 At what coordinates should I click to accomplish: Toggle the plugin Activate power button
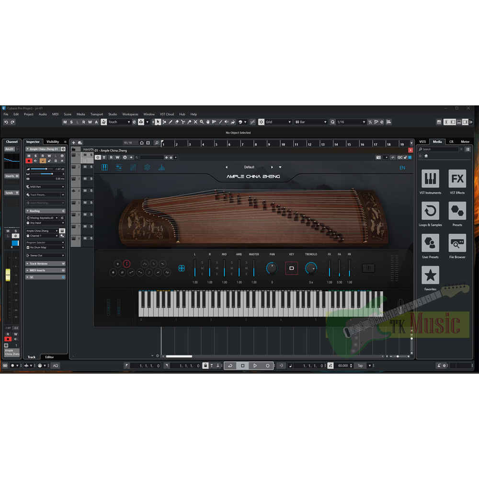click(98, 157)
